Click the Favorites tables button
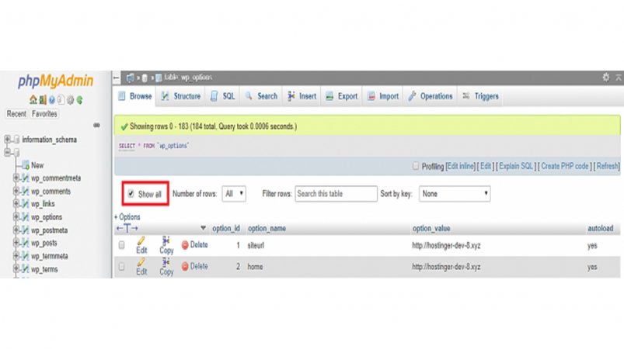This screenshot has width=624, height=349. [44, 114]
